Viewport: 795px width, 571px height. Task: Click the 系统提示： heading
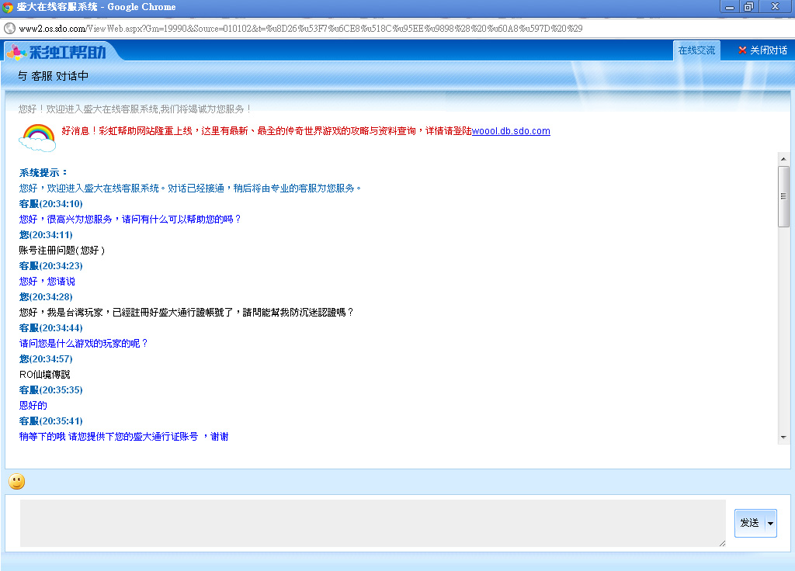click(x=43, y=173)
